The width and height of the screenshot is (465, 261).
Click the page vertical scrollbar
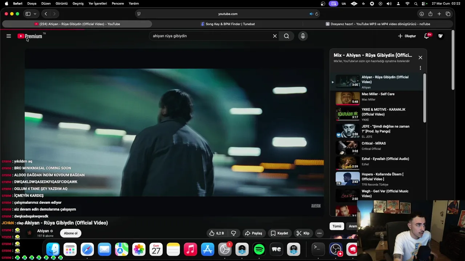[x=453, y=61]
